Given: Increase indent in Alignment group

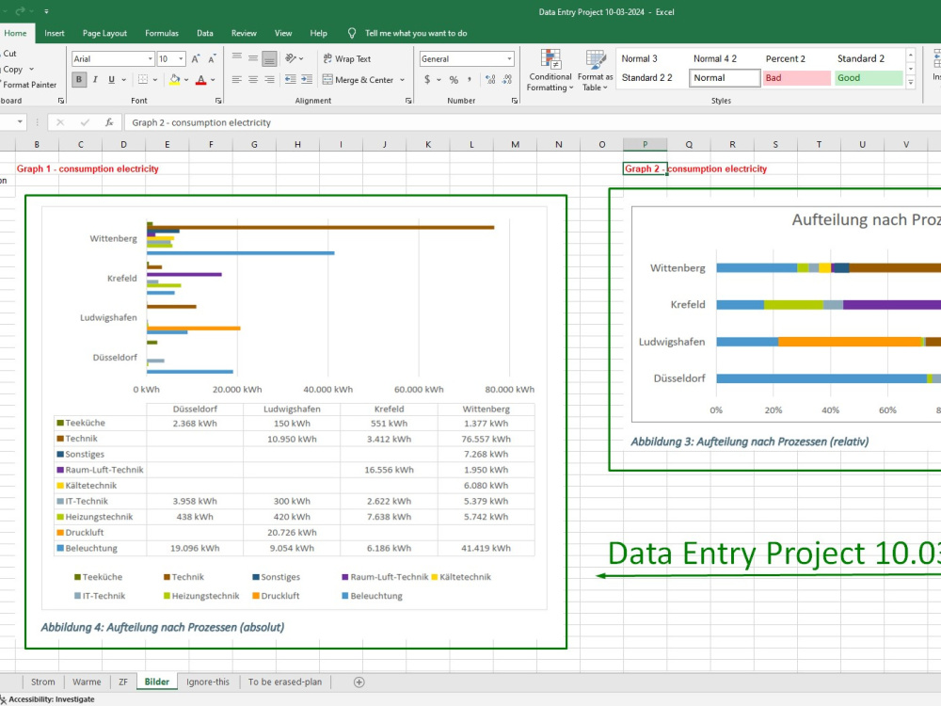Looking at the screenshot, I should point(307,79).
